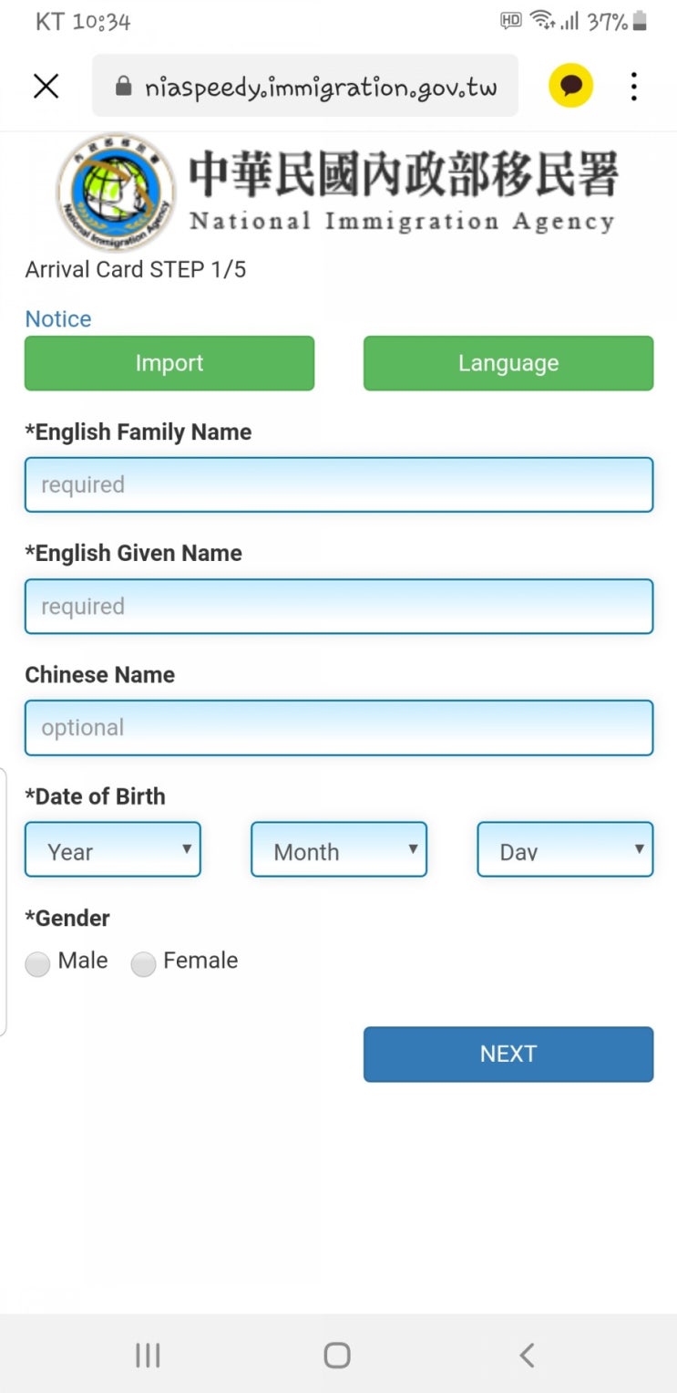The width and height of the screenshot is (677, 1393).
Task: Click the National Immigration Agency logo emblem
Action: (116, 192)
